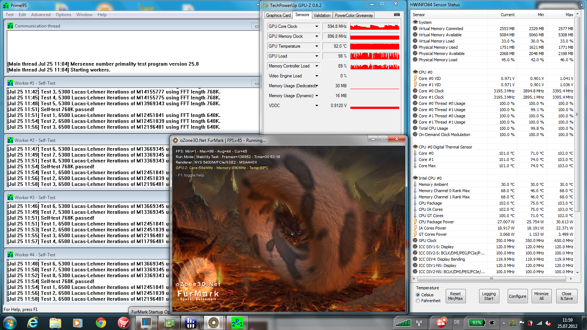Click the Current column header in HWiNFO64
This screenshot has width=587, height=330.
point(507,15)
